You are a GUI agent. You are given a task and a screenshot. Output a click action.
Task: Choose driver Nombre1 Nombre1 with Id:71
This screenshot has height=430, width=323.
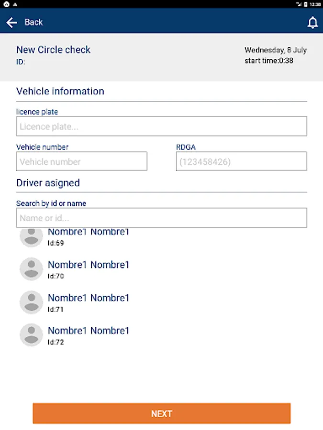[89, 302]
